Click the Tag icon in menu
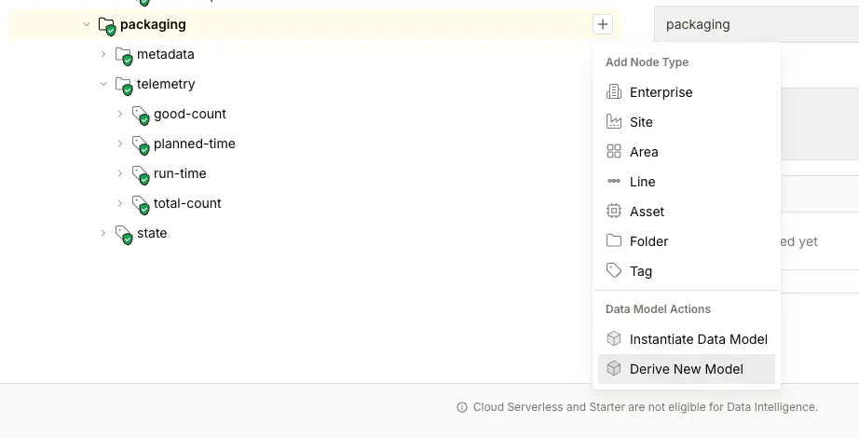 tap(614, 270)
